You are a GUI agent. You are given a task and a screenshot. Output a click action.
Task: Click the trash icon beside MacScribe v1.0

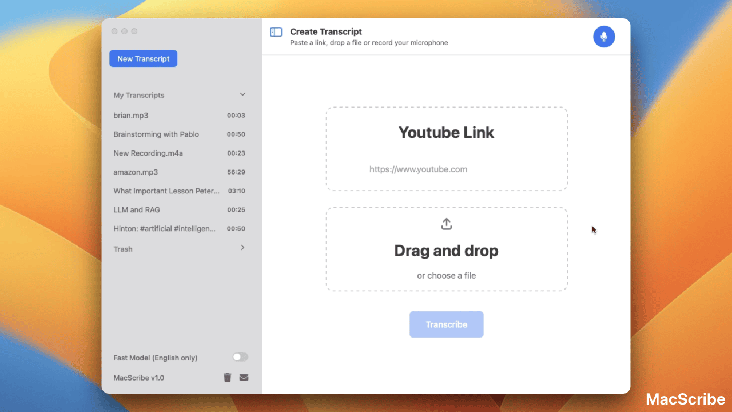pyautogui.click(x=227, y=377)
